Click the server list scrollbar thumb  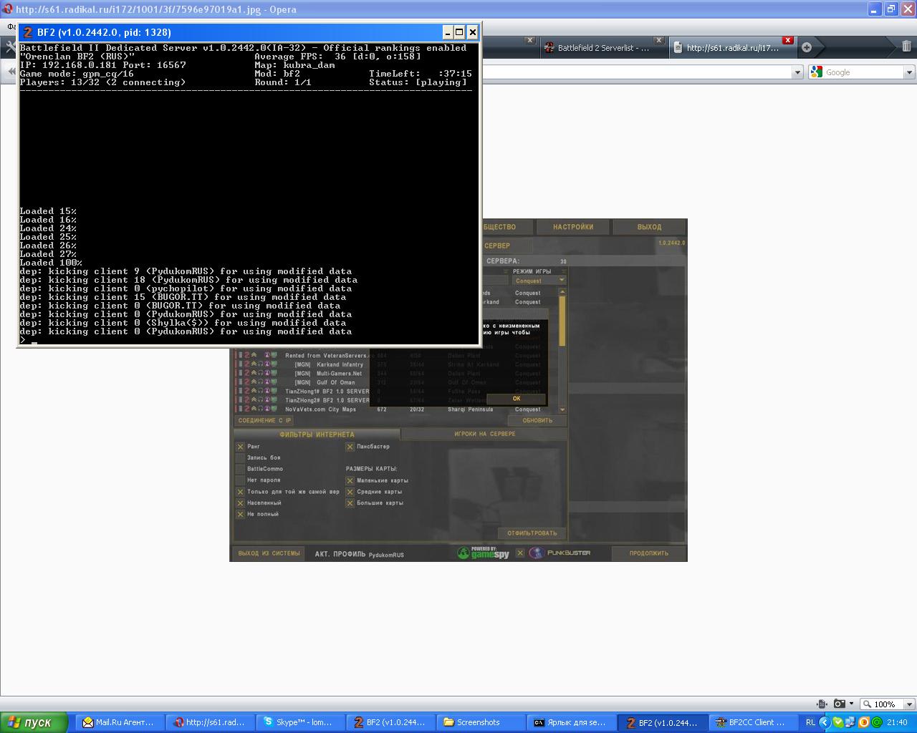coord(562,320)
